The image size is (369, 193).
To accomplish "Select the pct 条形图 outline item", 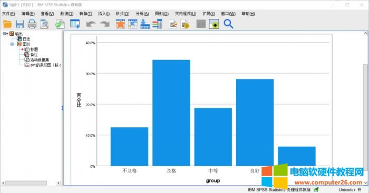I will point(46,65).
